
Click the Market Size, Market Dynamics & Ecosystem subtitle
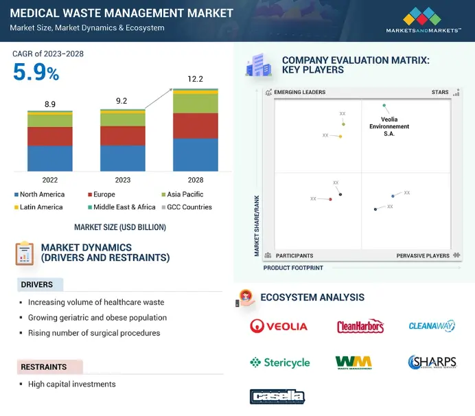pyautogui.click(x=87, y=28)
